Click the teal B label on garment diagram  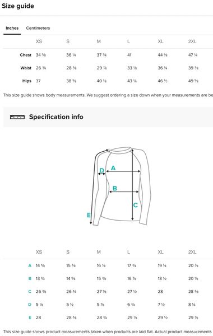click(x=115, y=188)
